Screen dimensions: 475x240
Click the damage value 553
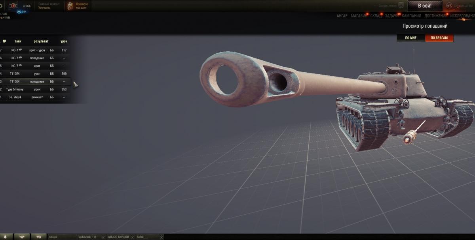[x=64, y=90]
